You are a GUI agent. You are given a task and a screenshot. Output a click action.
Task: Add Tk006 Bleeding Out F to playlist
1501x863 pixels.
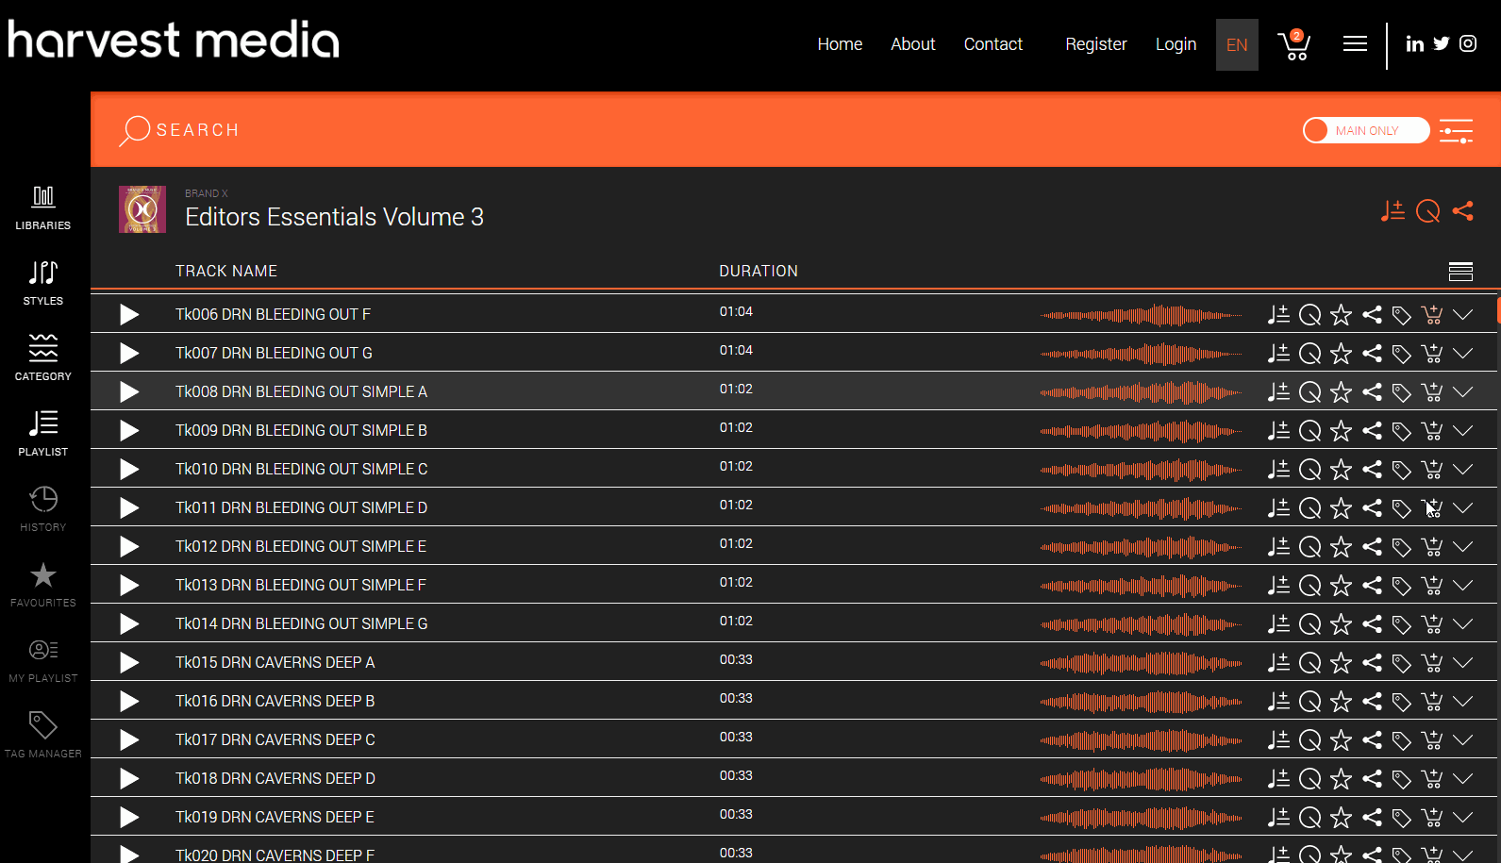click(1278, 315)
